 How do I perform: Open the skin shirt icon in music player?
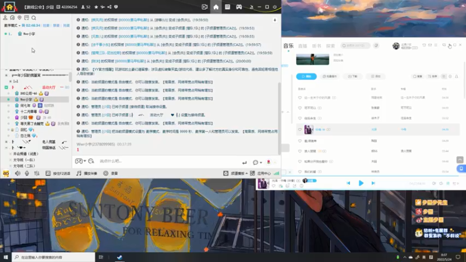tap(424, 45)
